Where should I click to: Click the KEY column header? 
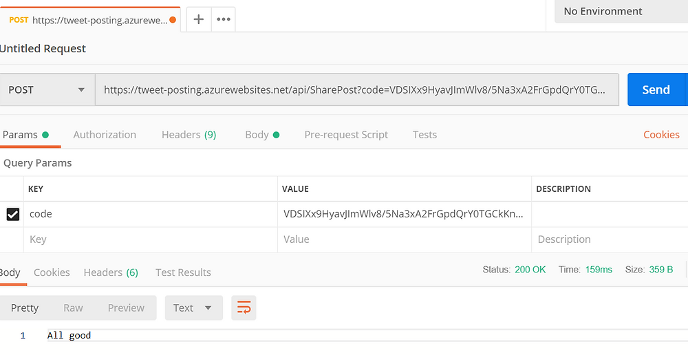(x=36, y=189)
